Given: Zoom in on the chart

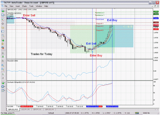Looking at the screenshot, I should [x=3, y=65].
